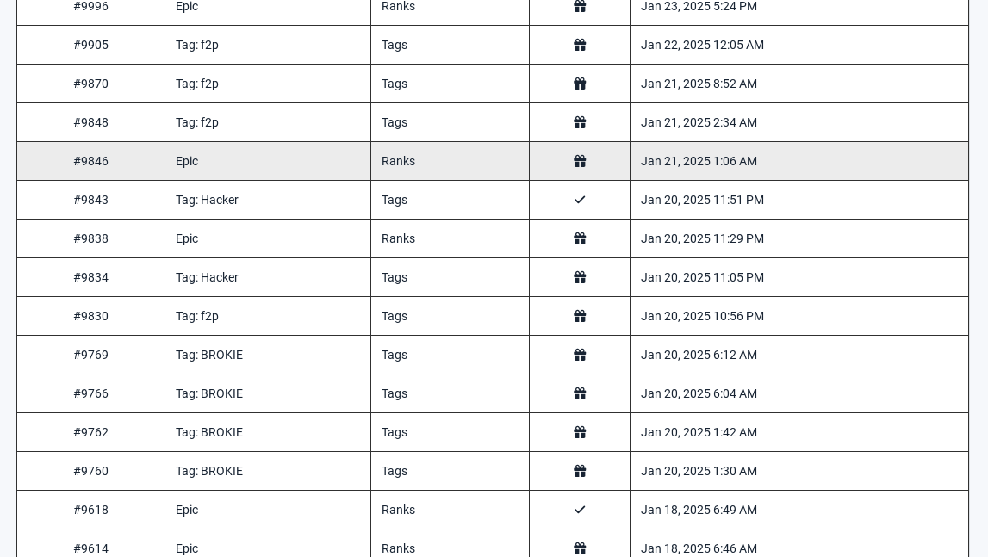Screen dimensions: 988x557
Task: Click gift icon for order #9760
Action: (580, 471)
